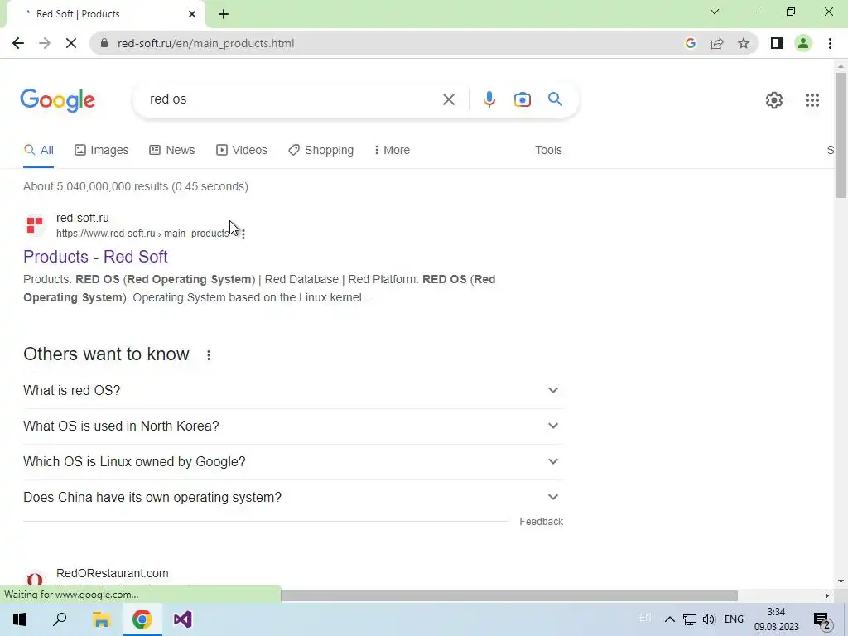Screen dimensions: 848x636
Task: Open Windows taskbar search
Action: pos(60,619)
